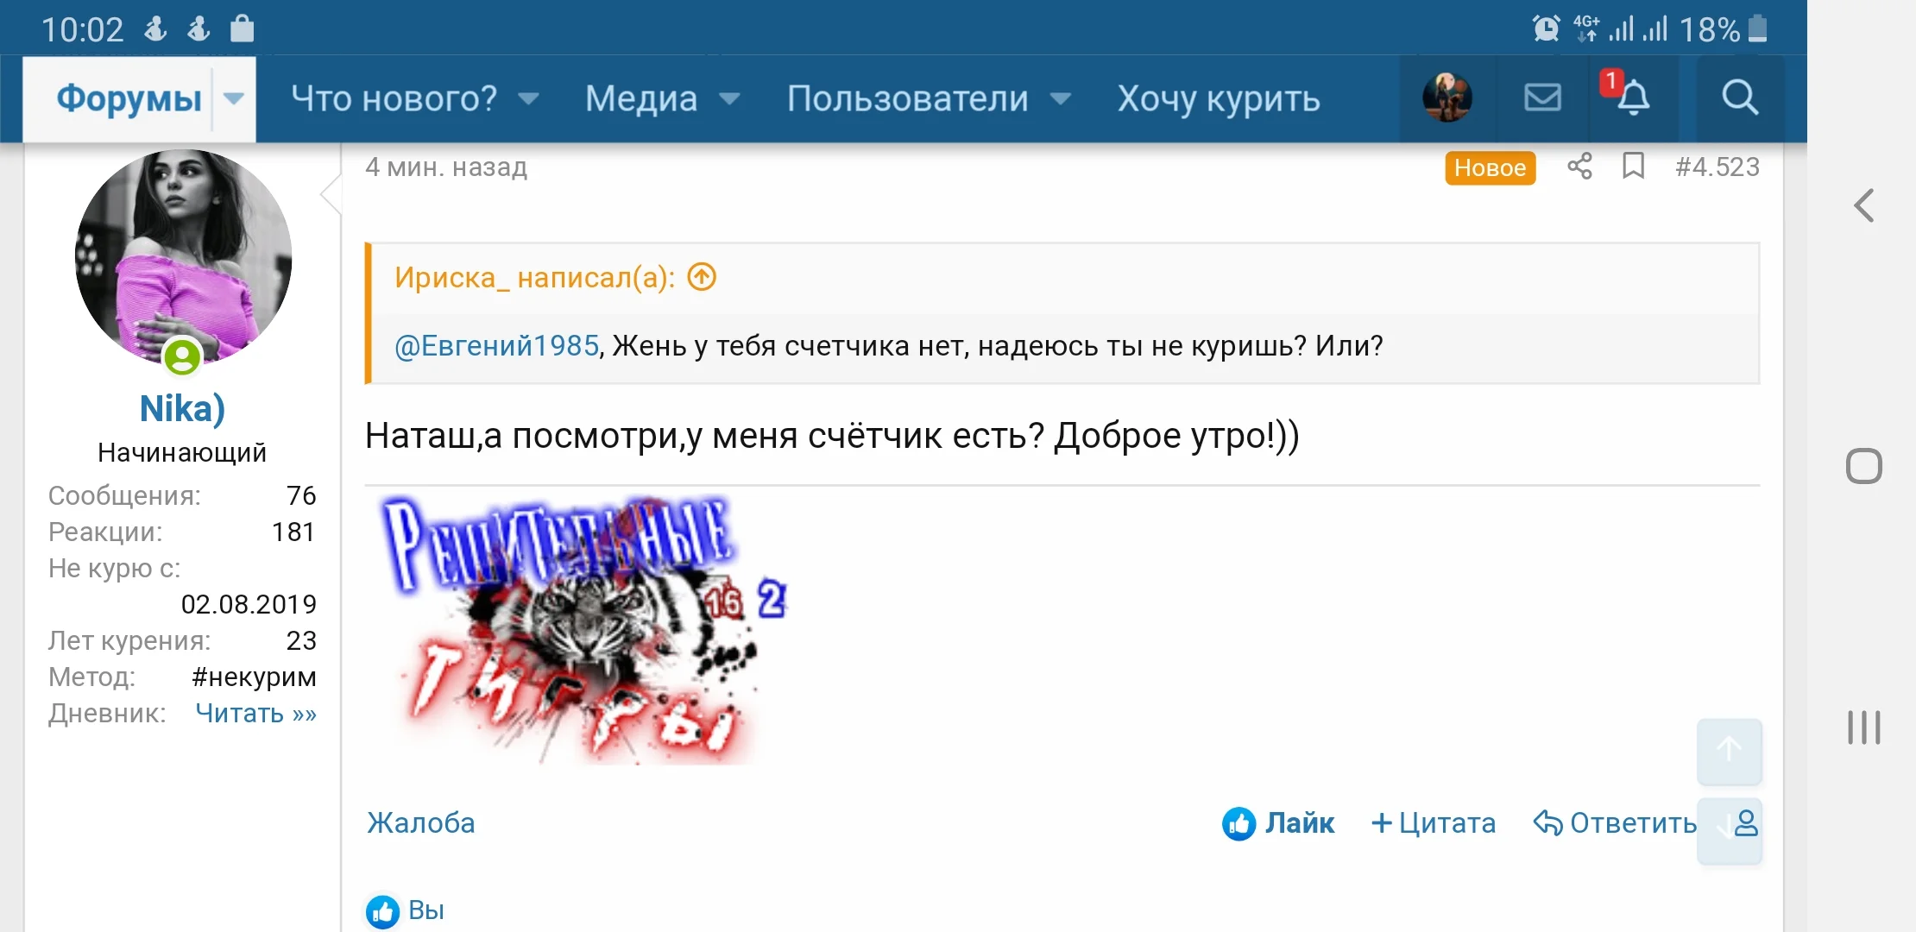Unlike the post by clicking Лайк

pyautogui.click(x=1277, y=823)
